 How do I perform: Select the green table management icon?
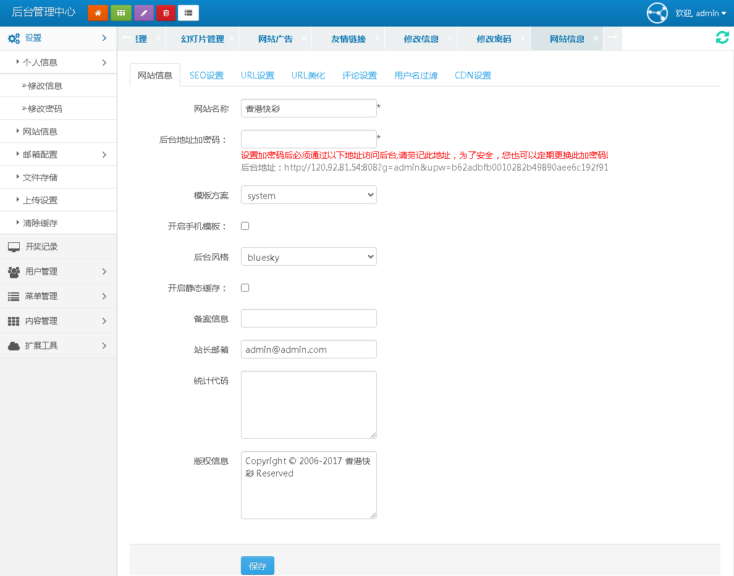120,12
